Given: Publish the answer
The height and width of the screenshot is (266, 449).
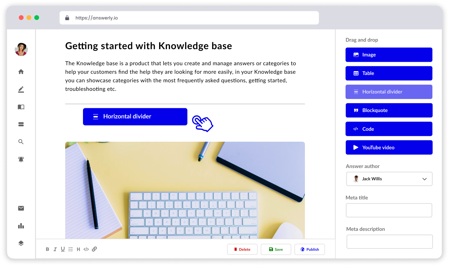Looking at the screenshot, I should point(310,249).
